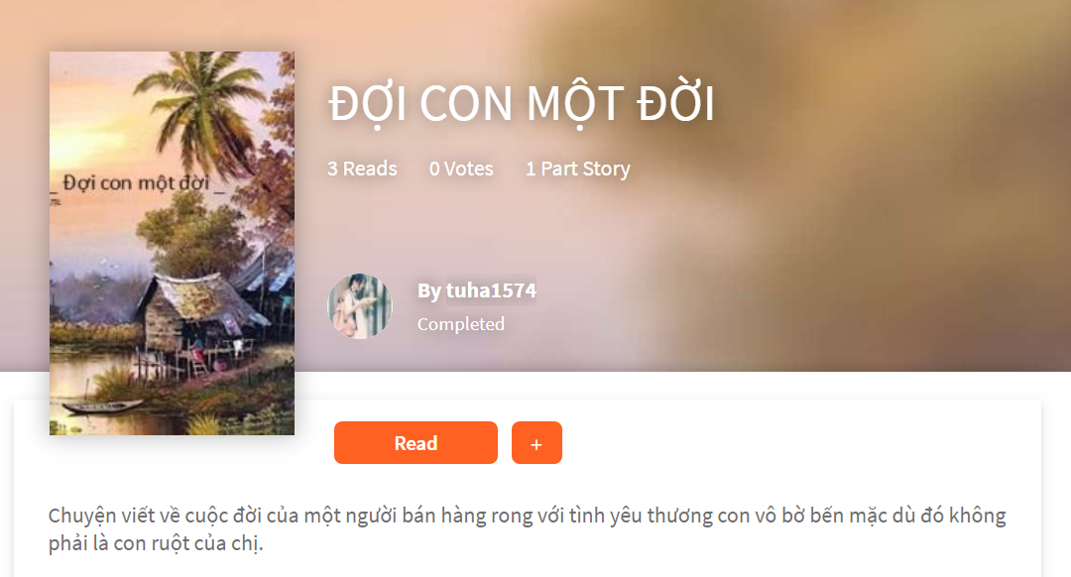Click empty white area beside plus button
The image size is (1071, 577).
click(785, 442)
